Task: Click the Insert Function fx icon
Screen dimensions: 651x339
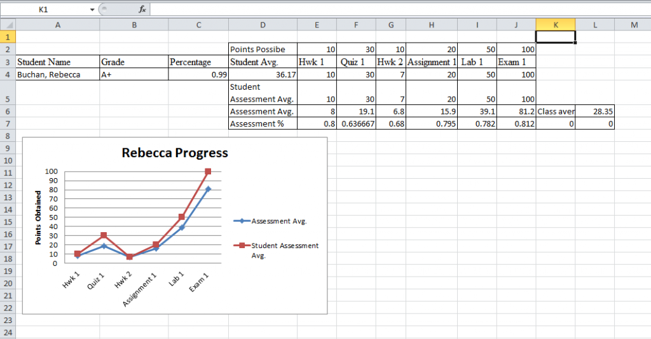Action: pyautogui.click(x=142, y=10)
